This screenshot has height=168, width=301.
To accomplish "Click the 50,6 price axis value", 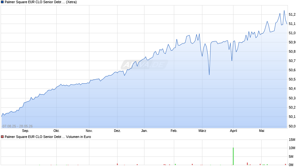I will (x=292, y=70).
